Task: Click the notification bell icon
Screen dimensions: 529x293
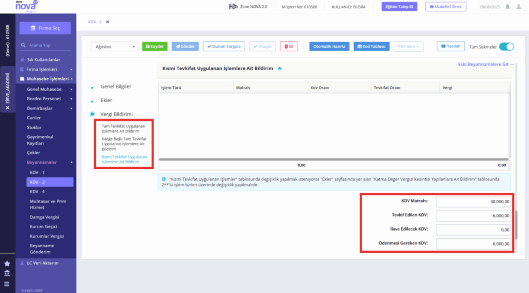Action: [507, 7]
